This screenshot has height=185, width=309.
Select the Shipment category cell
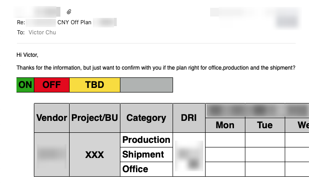point(146,154)
